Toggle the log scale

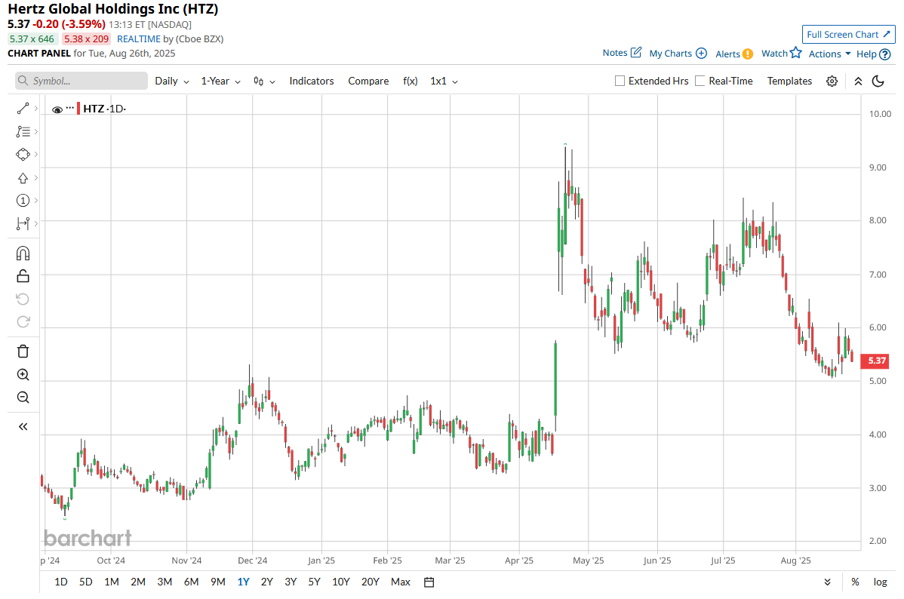881,582
